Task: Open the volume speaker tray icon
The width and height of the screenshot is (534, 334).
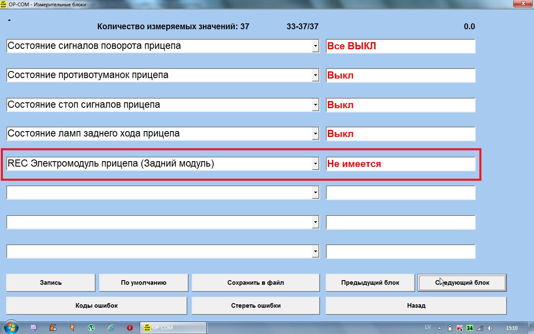Action: (x=490, y=328)
